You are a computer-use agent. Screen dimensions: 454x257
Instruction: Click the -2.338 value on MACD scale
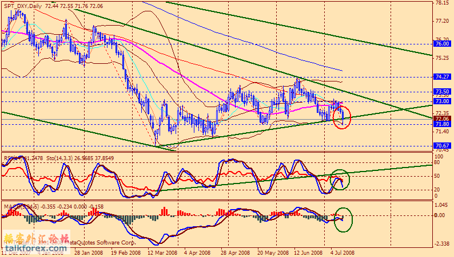(x=442, y=244)
